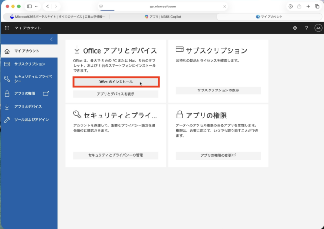Image resolution: width=324 pixels, height=229 pixels.
Task: Click Office のインストール button
Action: pos(116,82)
